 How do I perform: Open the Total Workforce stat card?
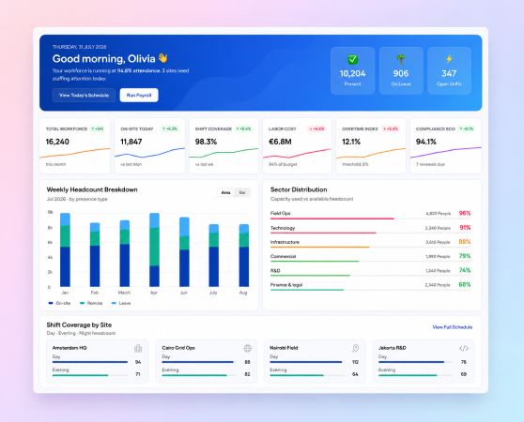pos(75,145)
